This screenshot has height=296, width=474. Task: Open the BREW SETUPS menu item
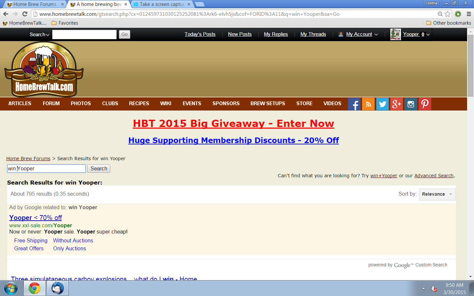(268, 103)
